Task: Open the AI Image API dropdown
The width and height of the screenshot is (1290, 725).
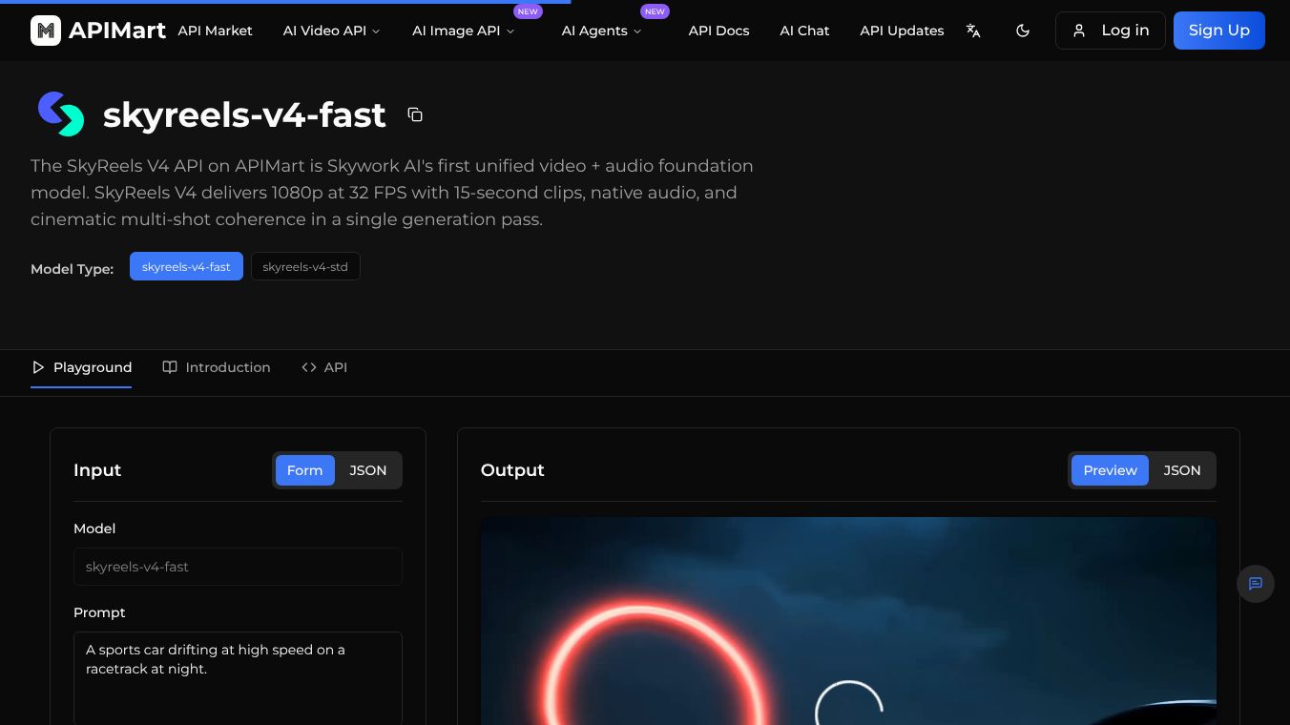Action: pos(463,31)
